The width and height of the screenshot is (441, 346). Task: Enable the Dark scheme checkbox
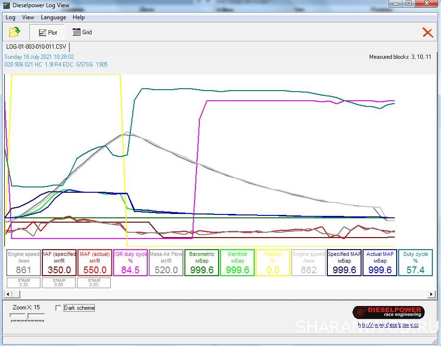(x=58, y=308)
